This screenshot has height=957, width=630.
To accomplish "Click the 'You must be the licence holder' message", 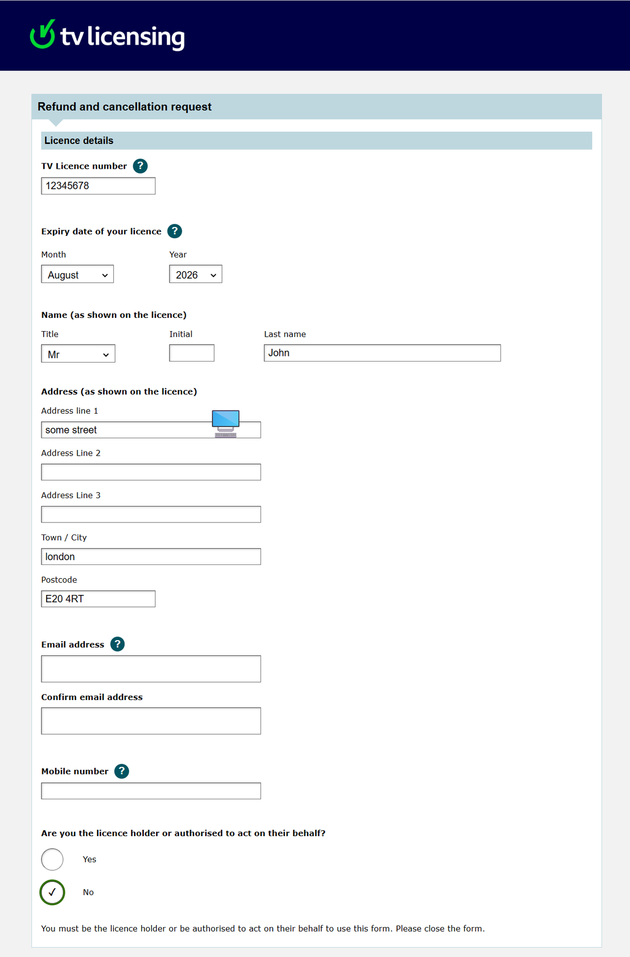I will [x=263, y=929].
